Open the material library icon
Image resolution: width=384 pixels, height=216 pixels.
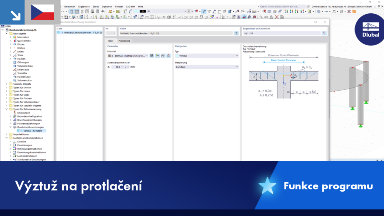click(152, 56)
